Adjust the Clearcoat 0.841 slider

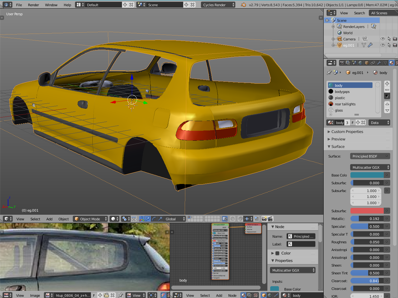(367, 281)
